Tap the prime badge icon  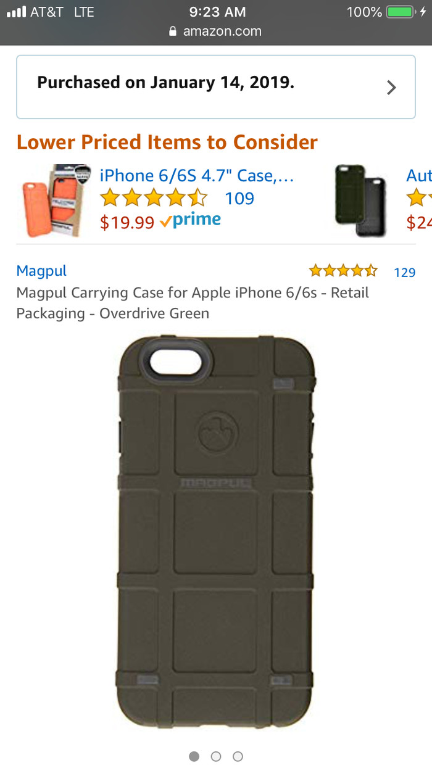(190, 220)
